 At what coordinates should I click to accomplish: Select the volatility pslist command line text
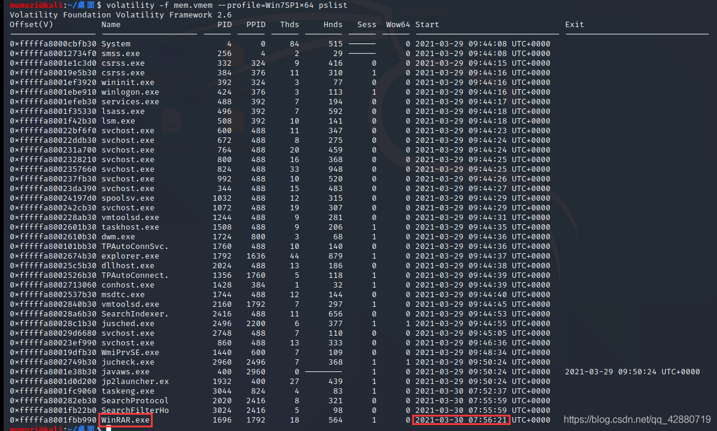click(x=227, y=5)
